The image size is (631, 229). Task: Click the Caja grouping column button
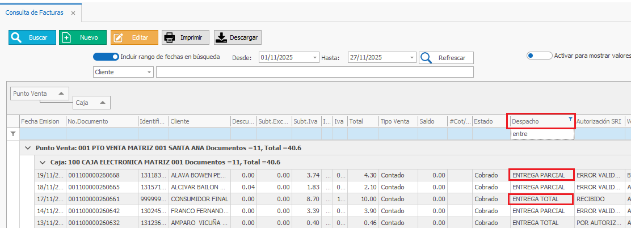(91, 103)
